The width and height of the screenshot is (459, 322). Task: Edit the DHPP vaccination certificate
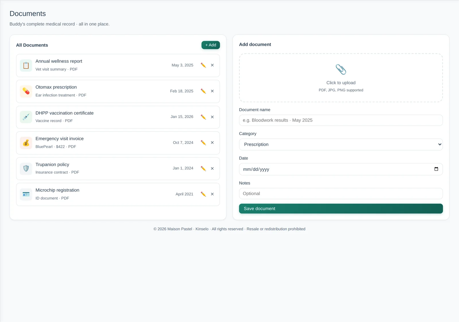203,117
